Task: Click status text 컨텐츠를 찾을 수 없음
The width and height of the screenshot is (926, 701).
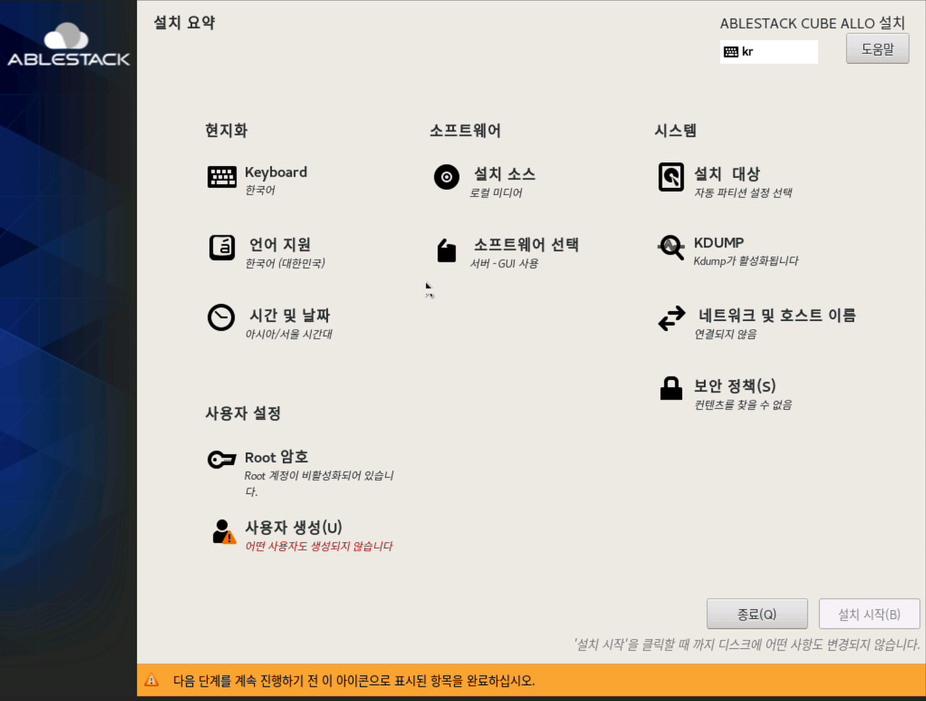Action: point(743,405)
